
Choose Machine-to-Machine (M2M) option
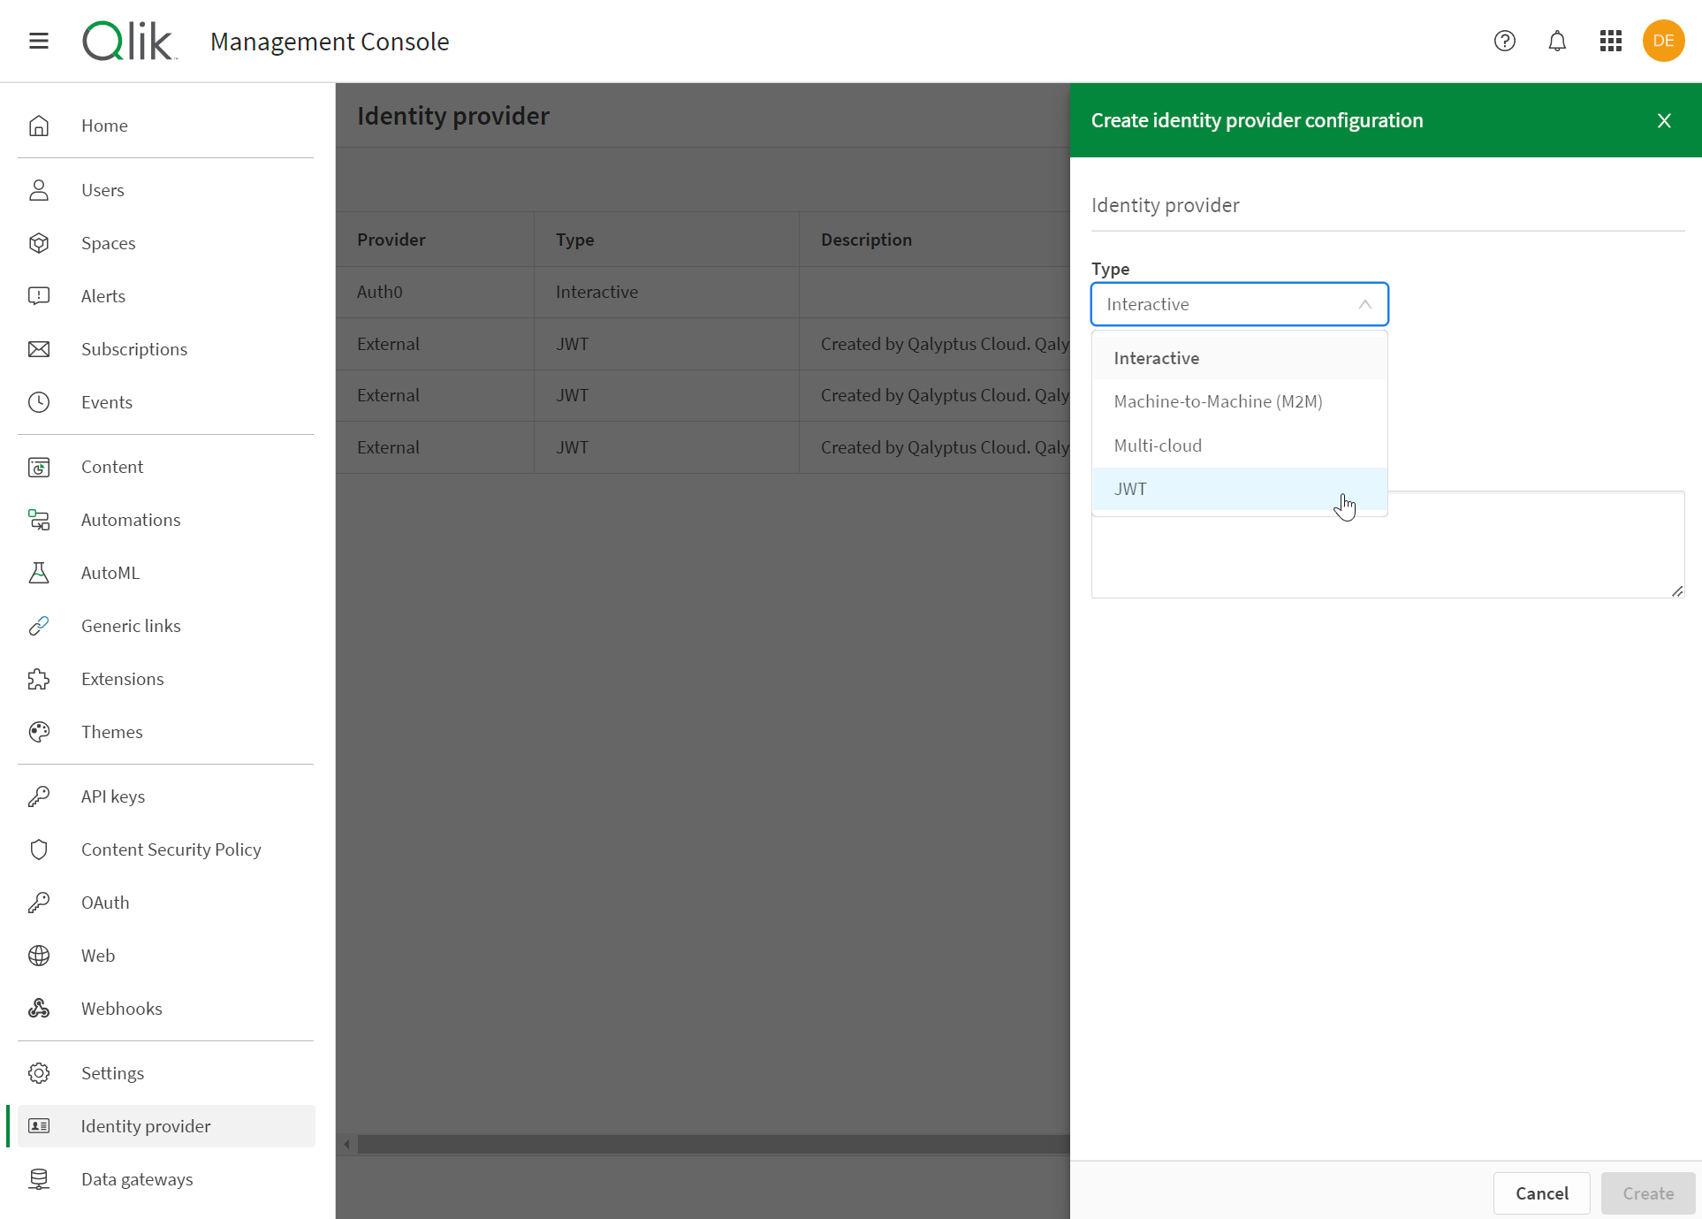(x=1218, y=400)
